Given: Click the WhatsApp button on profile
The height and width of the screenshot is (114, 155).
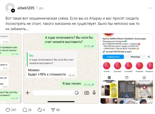Looking at the screenshot, I should pos(135,57).
